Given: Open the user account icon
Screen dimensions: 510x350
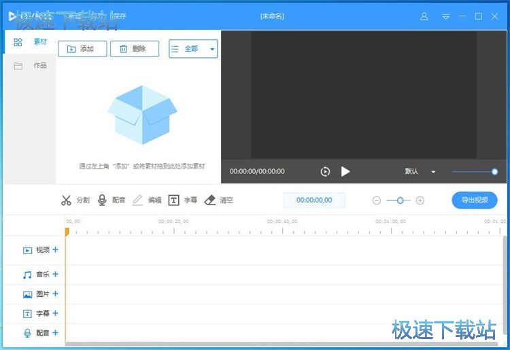Looking at the screenshot, I should [x=424, y=16].
